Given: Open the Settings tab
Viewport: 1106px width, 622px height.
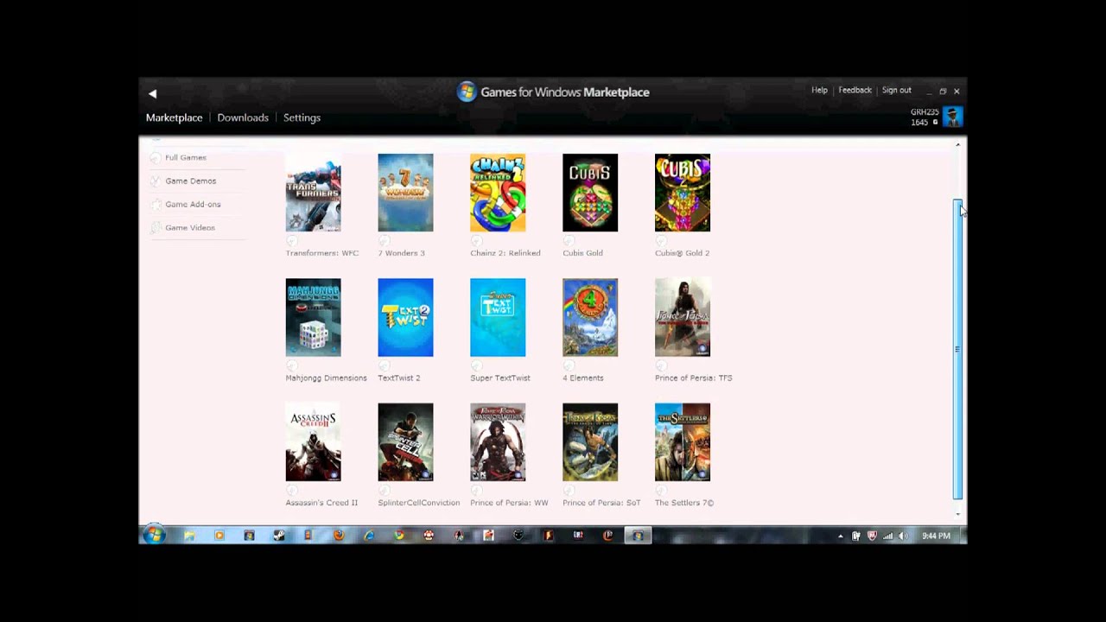Looking at the screenshot, I should (x=302, y=117).
